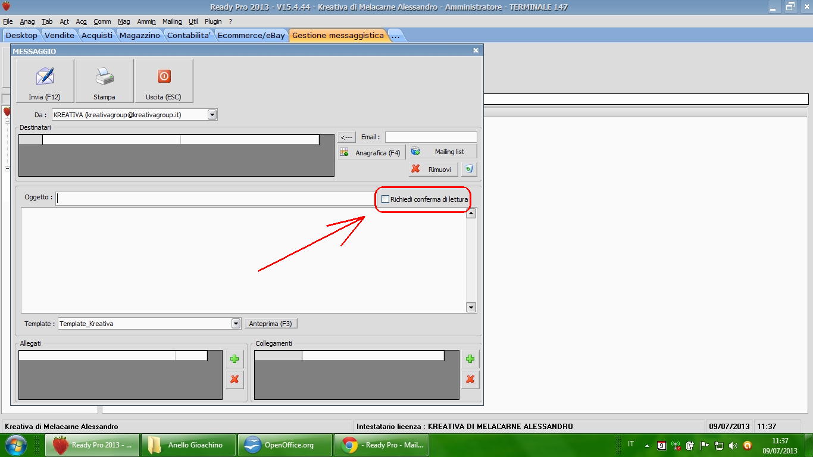813x457 pixels.
Task: Show hidden tray icons arrow
Action: (648, 445)
